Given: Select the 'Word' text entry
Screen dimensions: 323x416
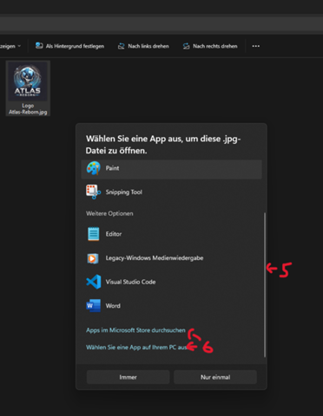Looking at the screenshot, I should click(x=113, y=306).
